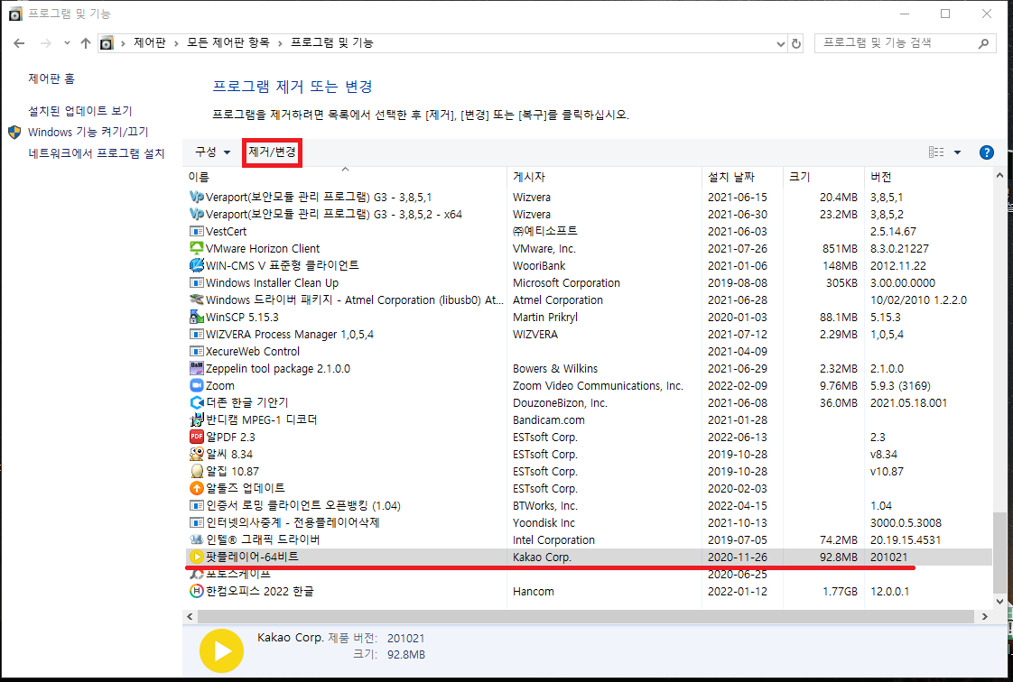Click the 한컴오피스 2022 한글 icon
The image size is (1013, 682).
click(197, 591)
